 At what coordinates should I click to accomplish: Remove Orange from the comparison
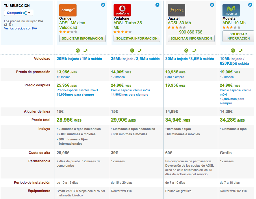[103, 5]
